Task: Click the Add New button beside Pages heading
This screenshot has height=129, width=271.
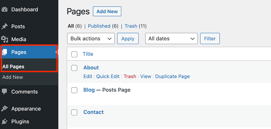Action: tap(107, 11)
